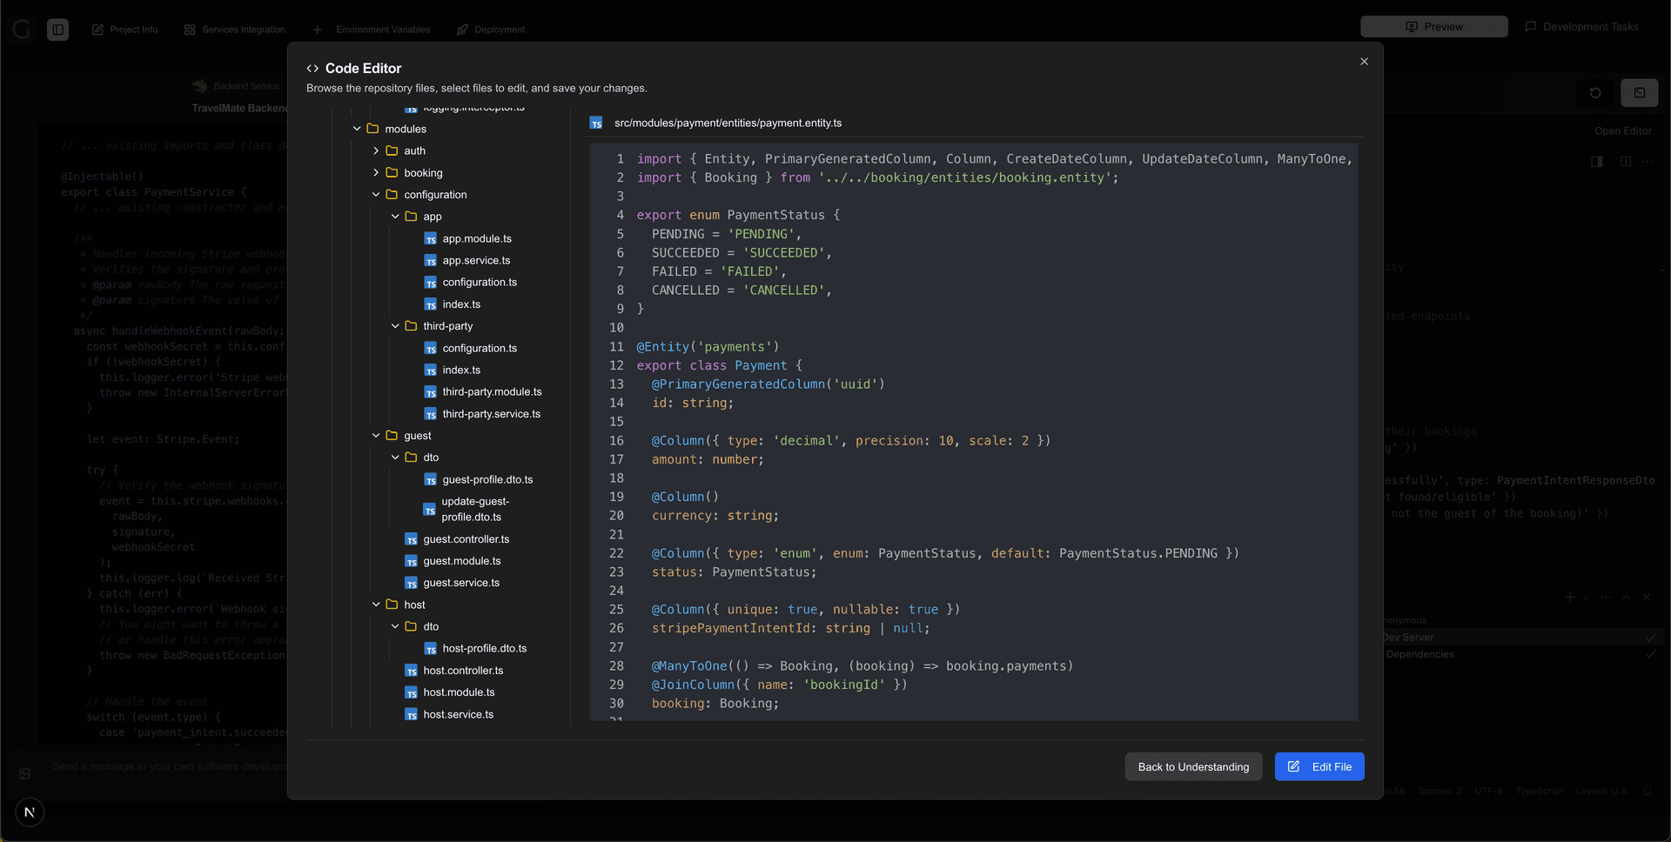Click the notification bell in the status bar
Image resolution: width=1671 pixels, height=842 pixels.
1646,791
